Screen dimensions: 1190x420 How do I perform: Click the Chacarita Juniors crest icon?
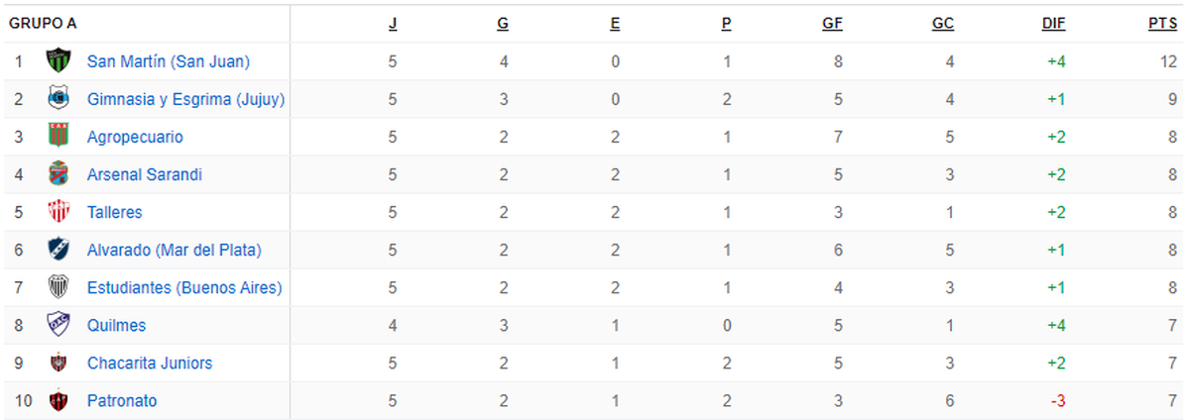pos(59,363)
